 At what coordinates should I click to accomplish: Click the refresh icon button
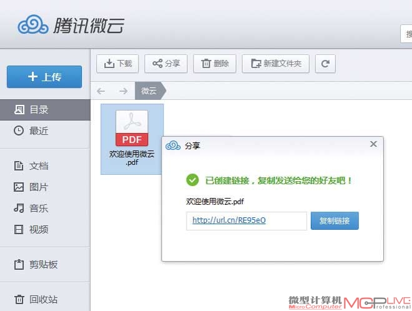point(325,64)
